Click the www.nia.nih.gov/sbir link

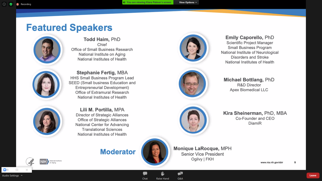[x=272, y=162]
